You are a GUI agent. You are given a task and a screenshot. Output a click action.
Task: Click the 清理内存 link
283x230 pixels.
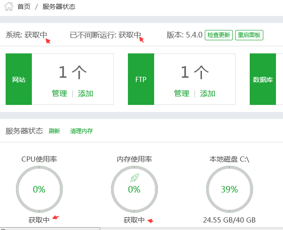point(82,131)
